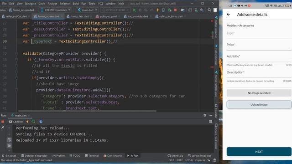The image size is (292, 164).
Task: Open main.dart run configuration dropdown
Action: 87,10
